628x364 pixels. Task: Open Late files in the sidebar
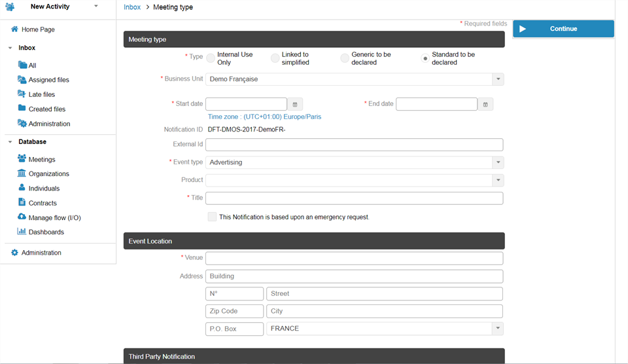[x=42, y=94]
